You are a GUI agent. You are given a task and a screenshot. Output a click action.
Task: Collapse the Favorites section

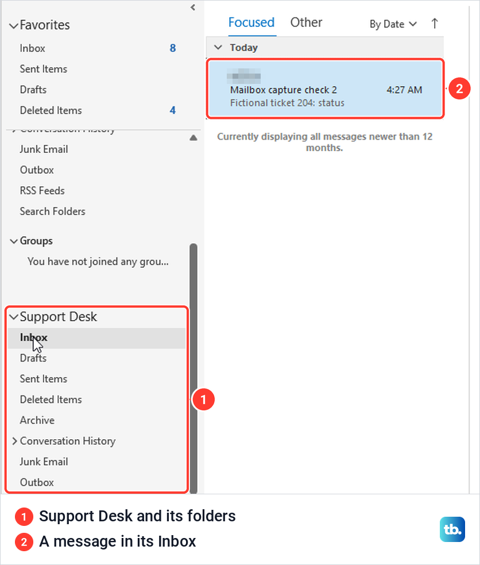point(14,26)
